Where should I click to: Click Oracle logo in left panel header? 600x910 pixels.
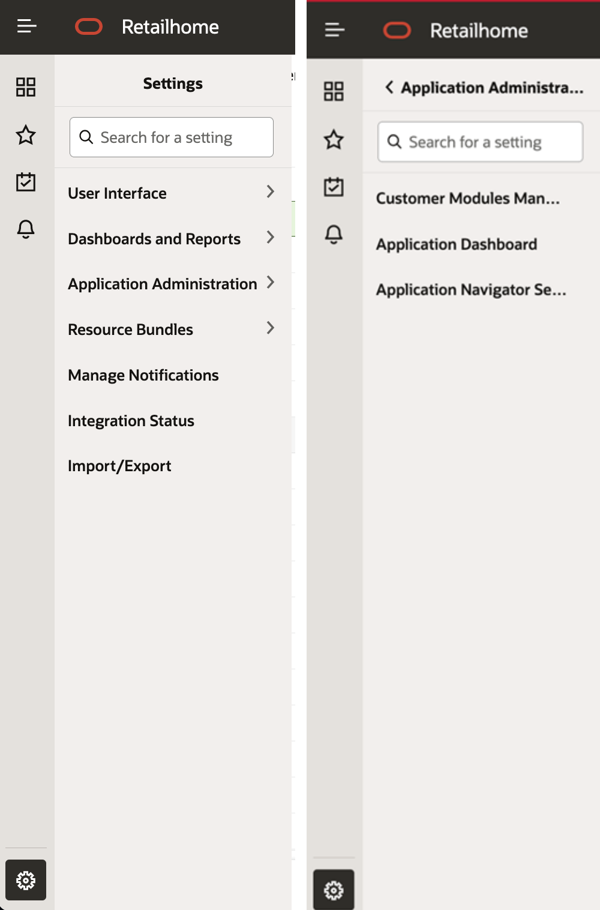tap(89, 27)
